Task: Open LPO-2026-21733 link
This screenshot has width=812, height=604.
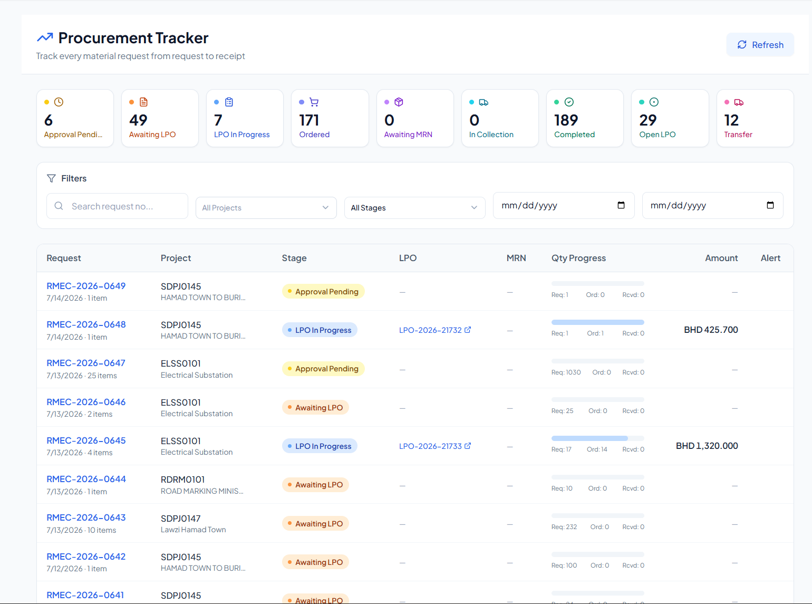Action: click(x=430, y=446)
